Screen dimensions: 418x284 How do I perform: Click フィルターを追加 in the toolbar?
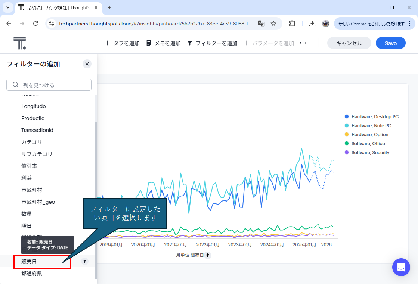[212, 43]
